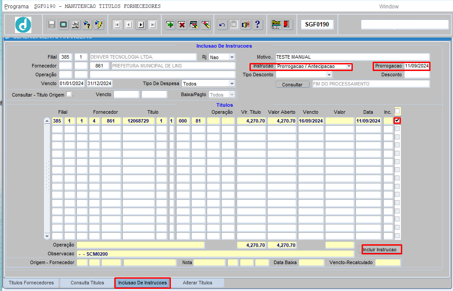
Task: Click the Vencto cell 16/09/2024 in grid
Action: click(310, 121)
